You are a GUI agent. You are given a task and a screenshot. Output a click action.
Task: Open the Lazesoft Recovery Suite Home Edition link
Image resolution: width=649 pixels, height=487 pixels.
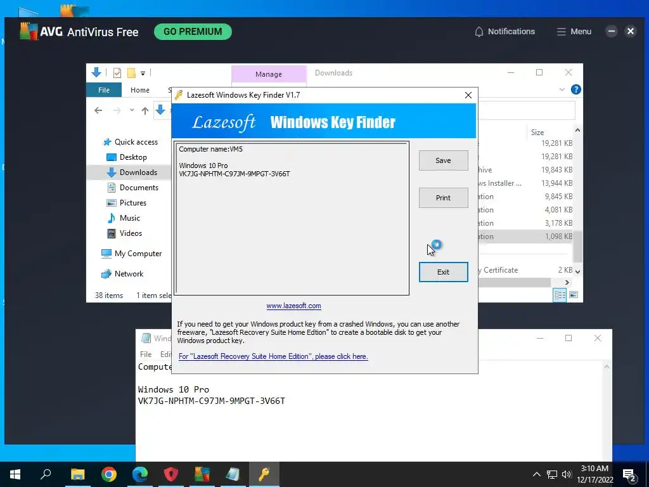pos(273,356)
